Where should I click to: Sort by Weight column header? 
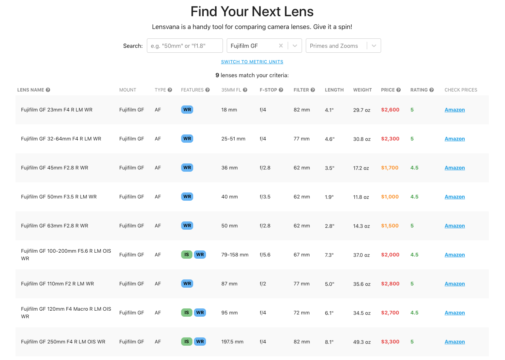coord(362,90)
